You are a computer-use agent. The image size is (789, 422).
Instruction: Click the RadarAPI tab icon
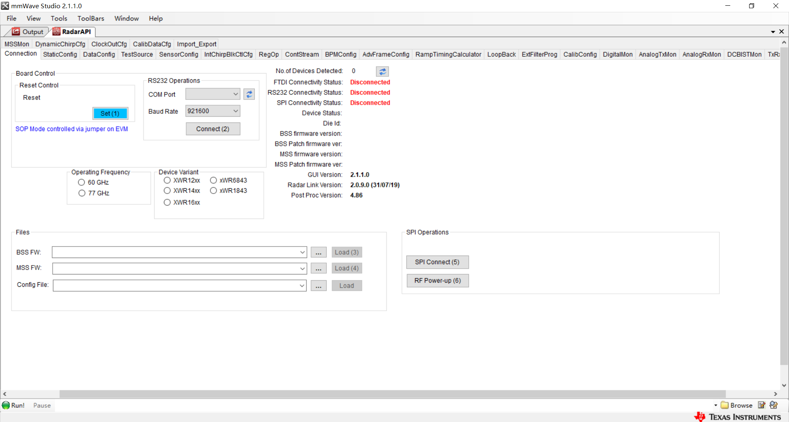coord(56,32)
